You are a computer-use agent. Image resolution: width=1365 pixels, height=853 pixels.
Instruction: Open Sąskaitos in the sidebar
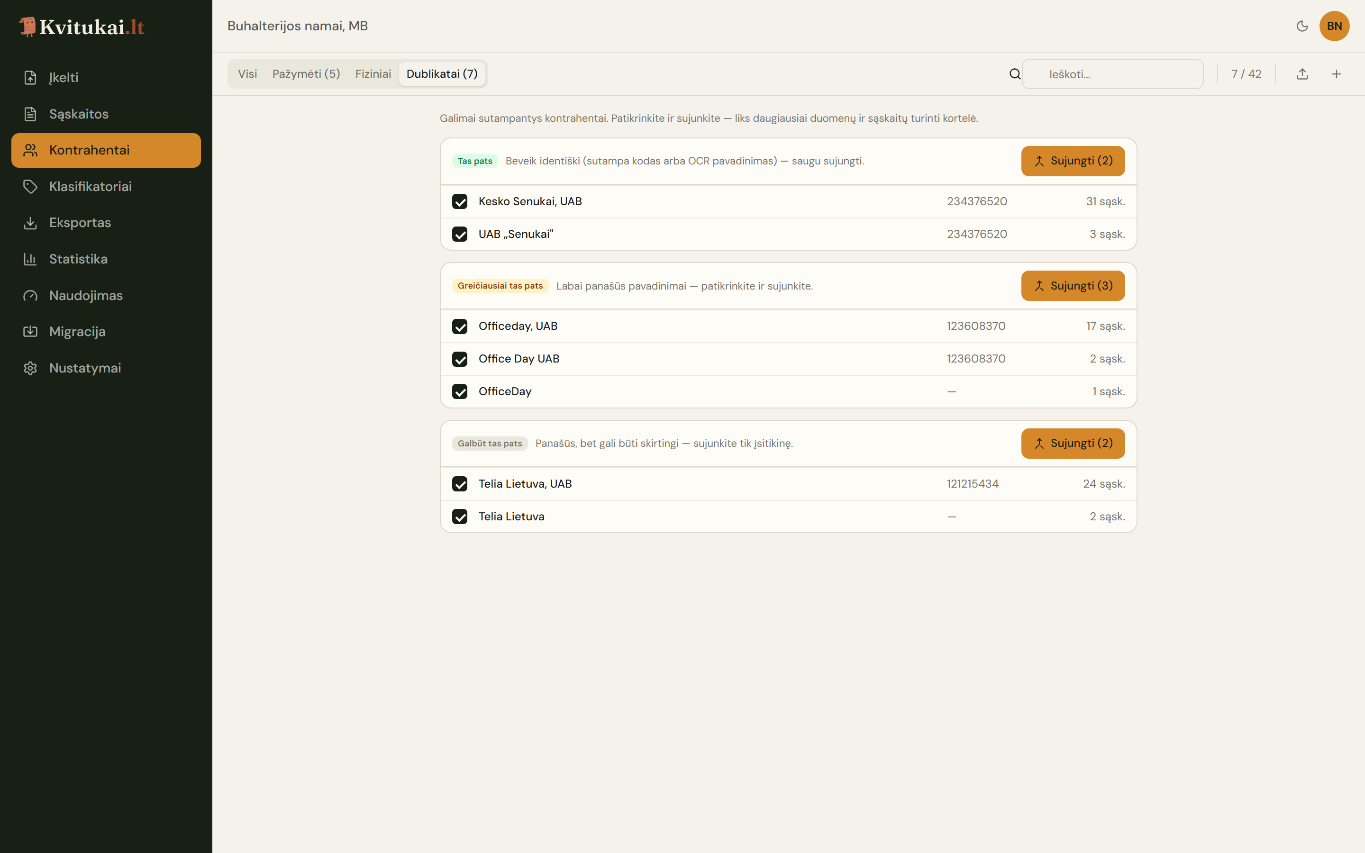pos(106,114)
